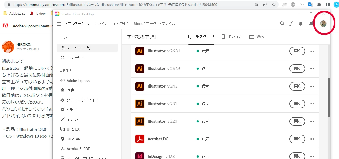Image resolution: width=339 pixels, height=159 pixels.
Task: Open the browser side panel icon
Action: 328,5
